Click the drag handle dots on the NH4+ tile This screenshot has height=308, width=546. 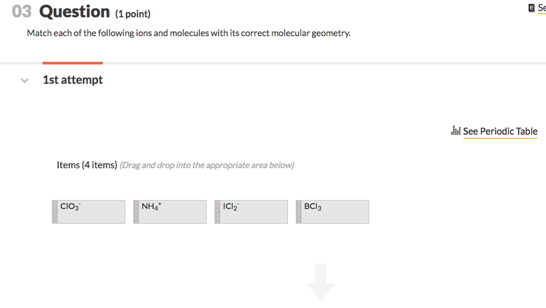click(x=136, y=212)
